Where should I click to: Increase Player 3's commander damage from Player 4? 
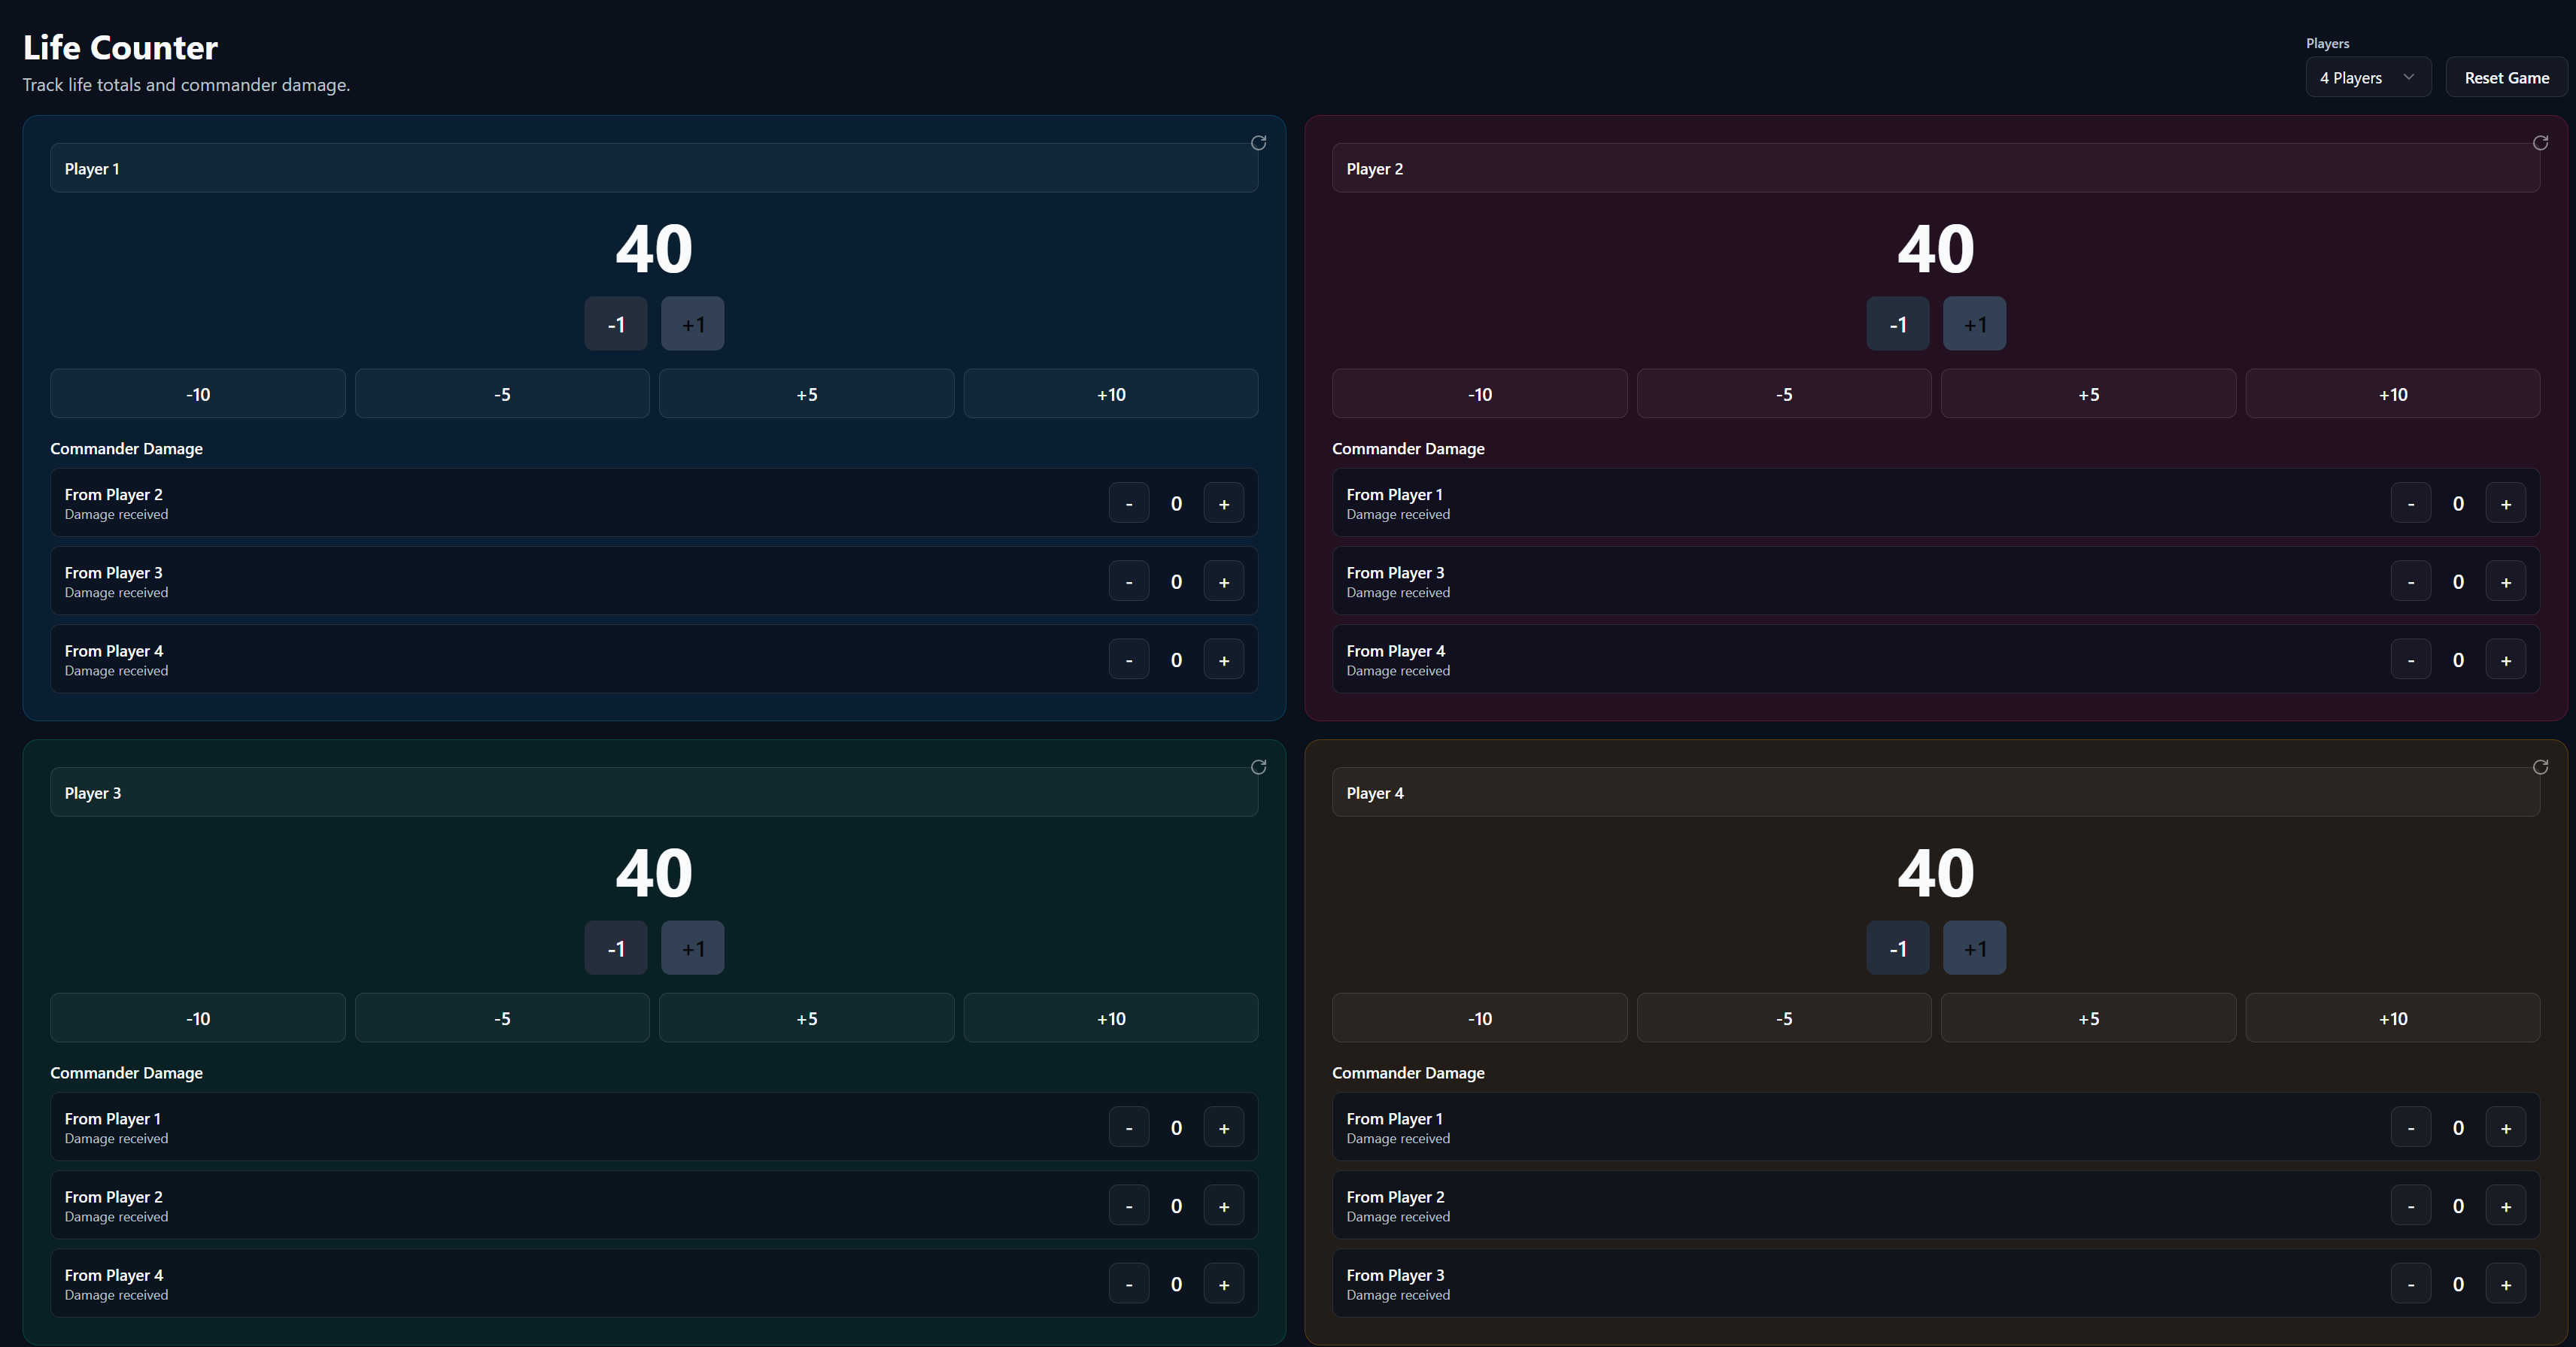coord(1223,1284)
